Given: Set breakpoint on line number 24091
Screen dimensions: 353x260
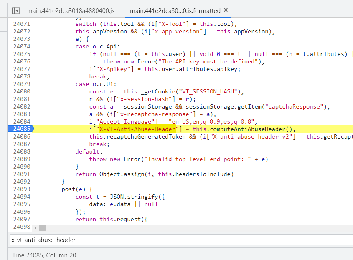Looking at the screenshot, I should pos(22,174).
